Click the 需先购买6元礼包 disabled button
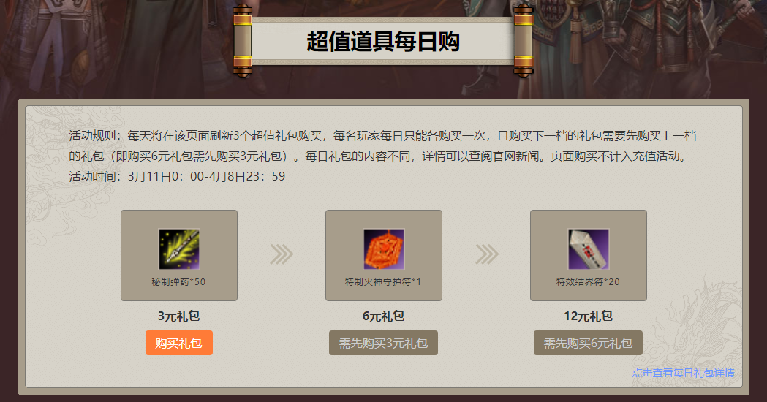 588,343
